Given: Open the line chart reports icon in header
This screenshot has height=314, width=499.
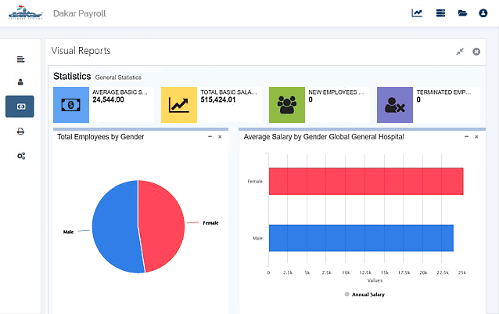Looking at the screenshot, I should [x=417, y=13].
